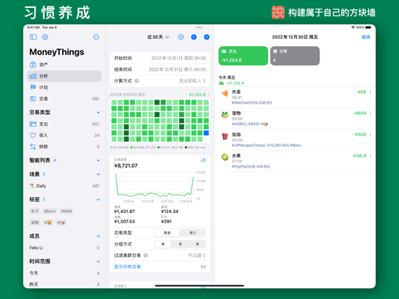Open the sidebar more options ellipsis
The image size is (399, 299).
(x=96, y=37)
